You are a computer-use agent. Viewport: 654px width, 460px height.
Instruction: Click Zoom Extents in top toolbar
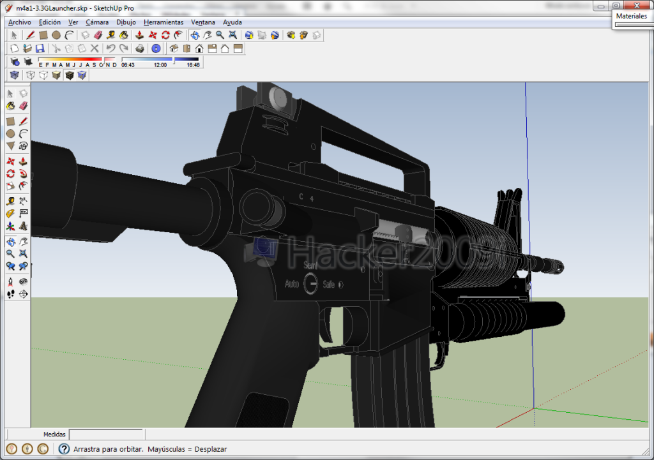(x=233, y=36)
